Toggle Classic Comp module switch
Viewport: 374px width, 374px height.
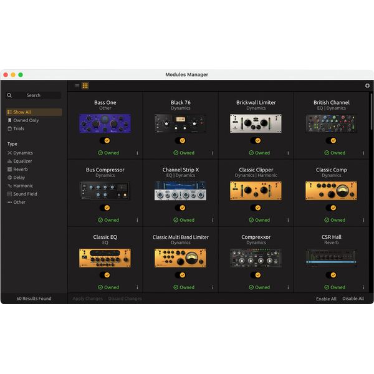click(332, 208)
